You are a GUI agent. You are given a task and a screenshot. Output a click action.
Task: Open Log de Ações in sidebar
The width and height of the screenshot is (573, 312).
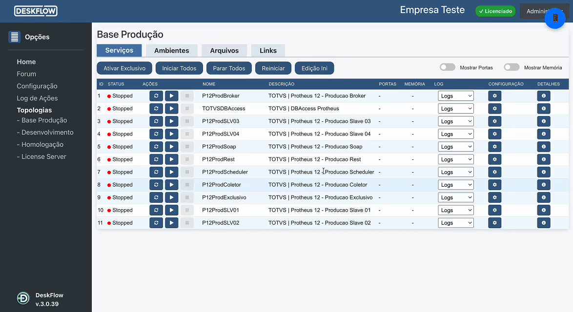coord(37,98)
